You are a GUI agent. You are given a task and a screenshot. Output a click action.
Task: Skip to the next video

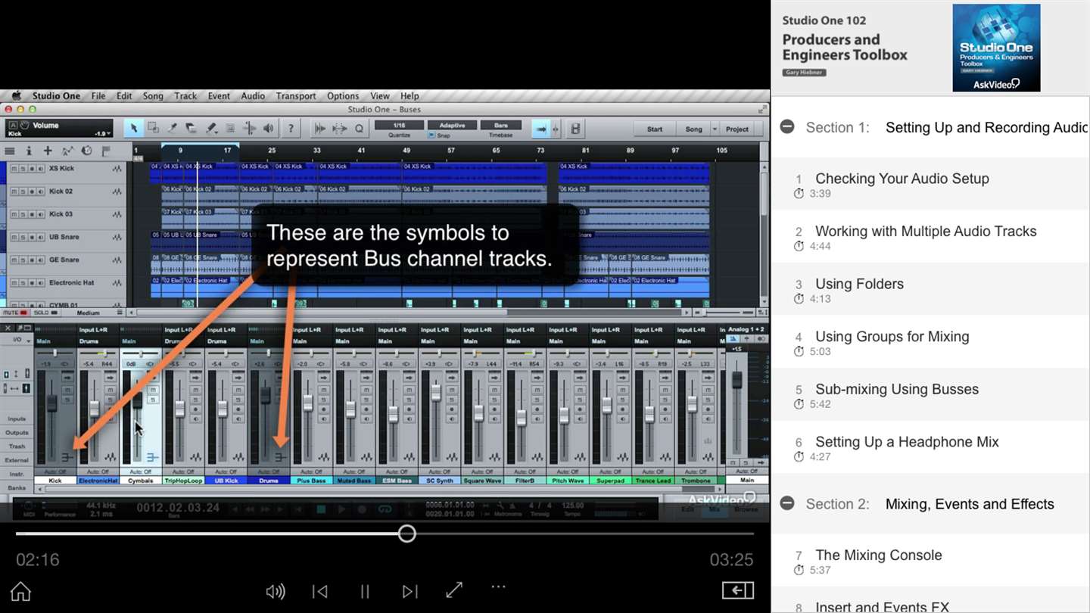click(x=410, y=591)
